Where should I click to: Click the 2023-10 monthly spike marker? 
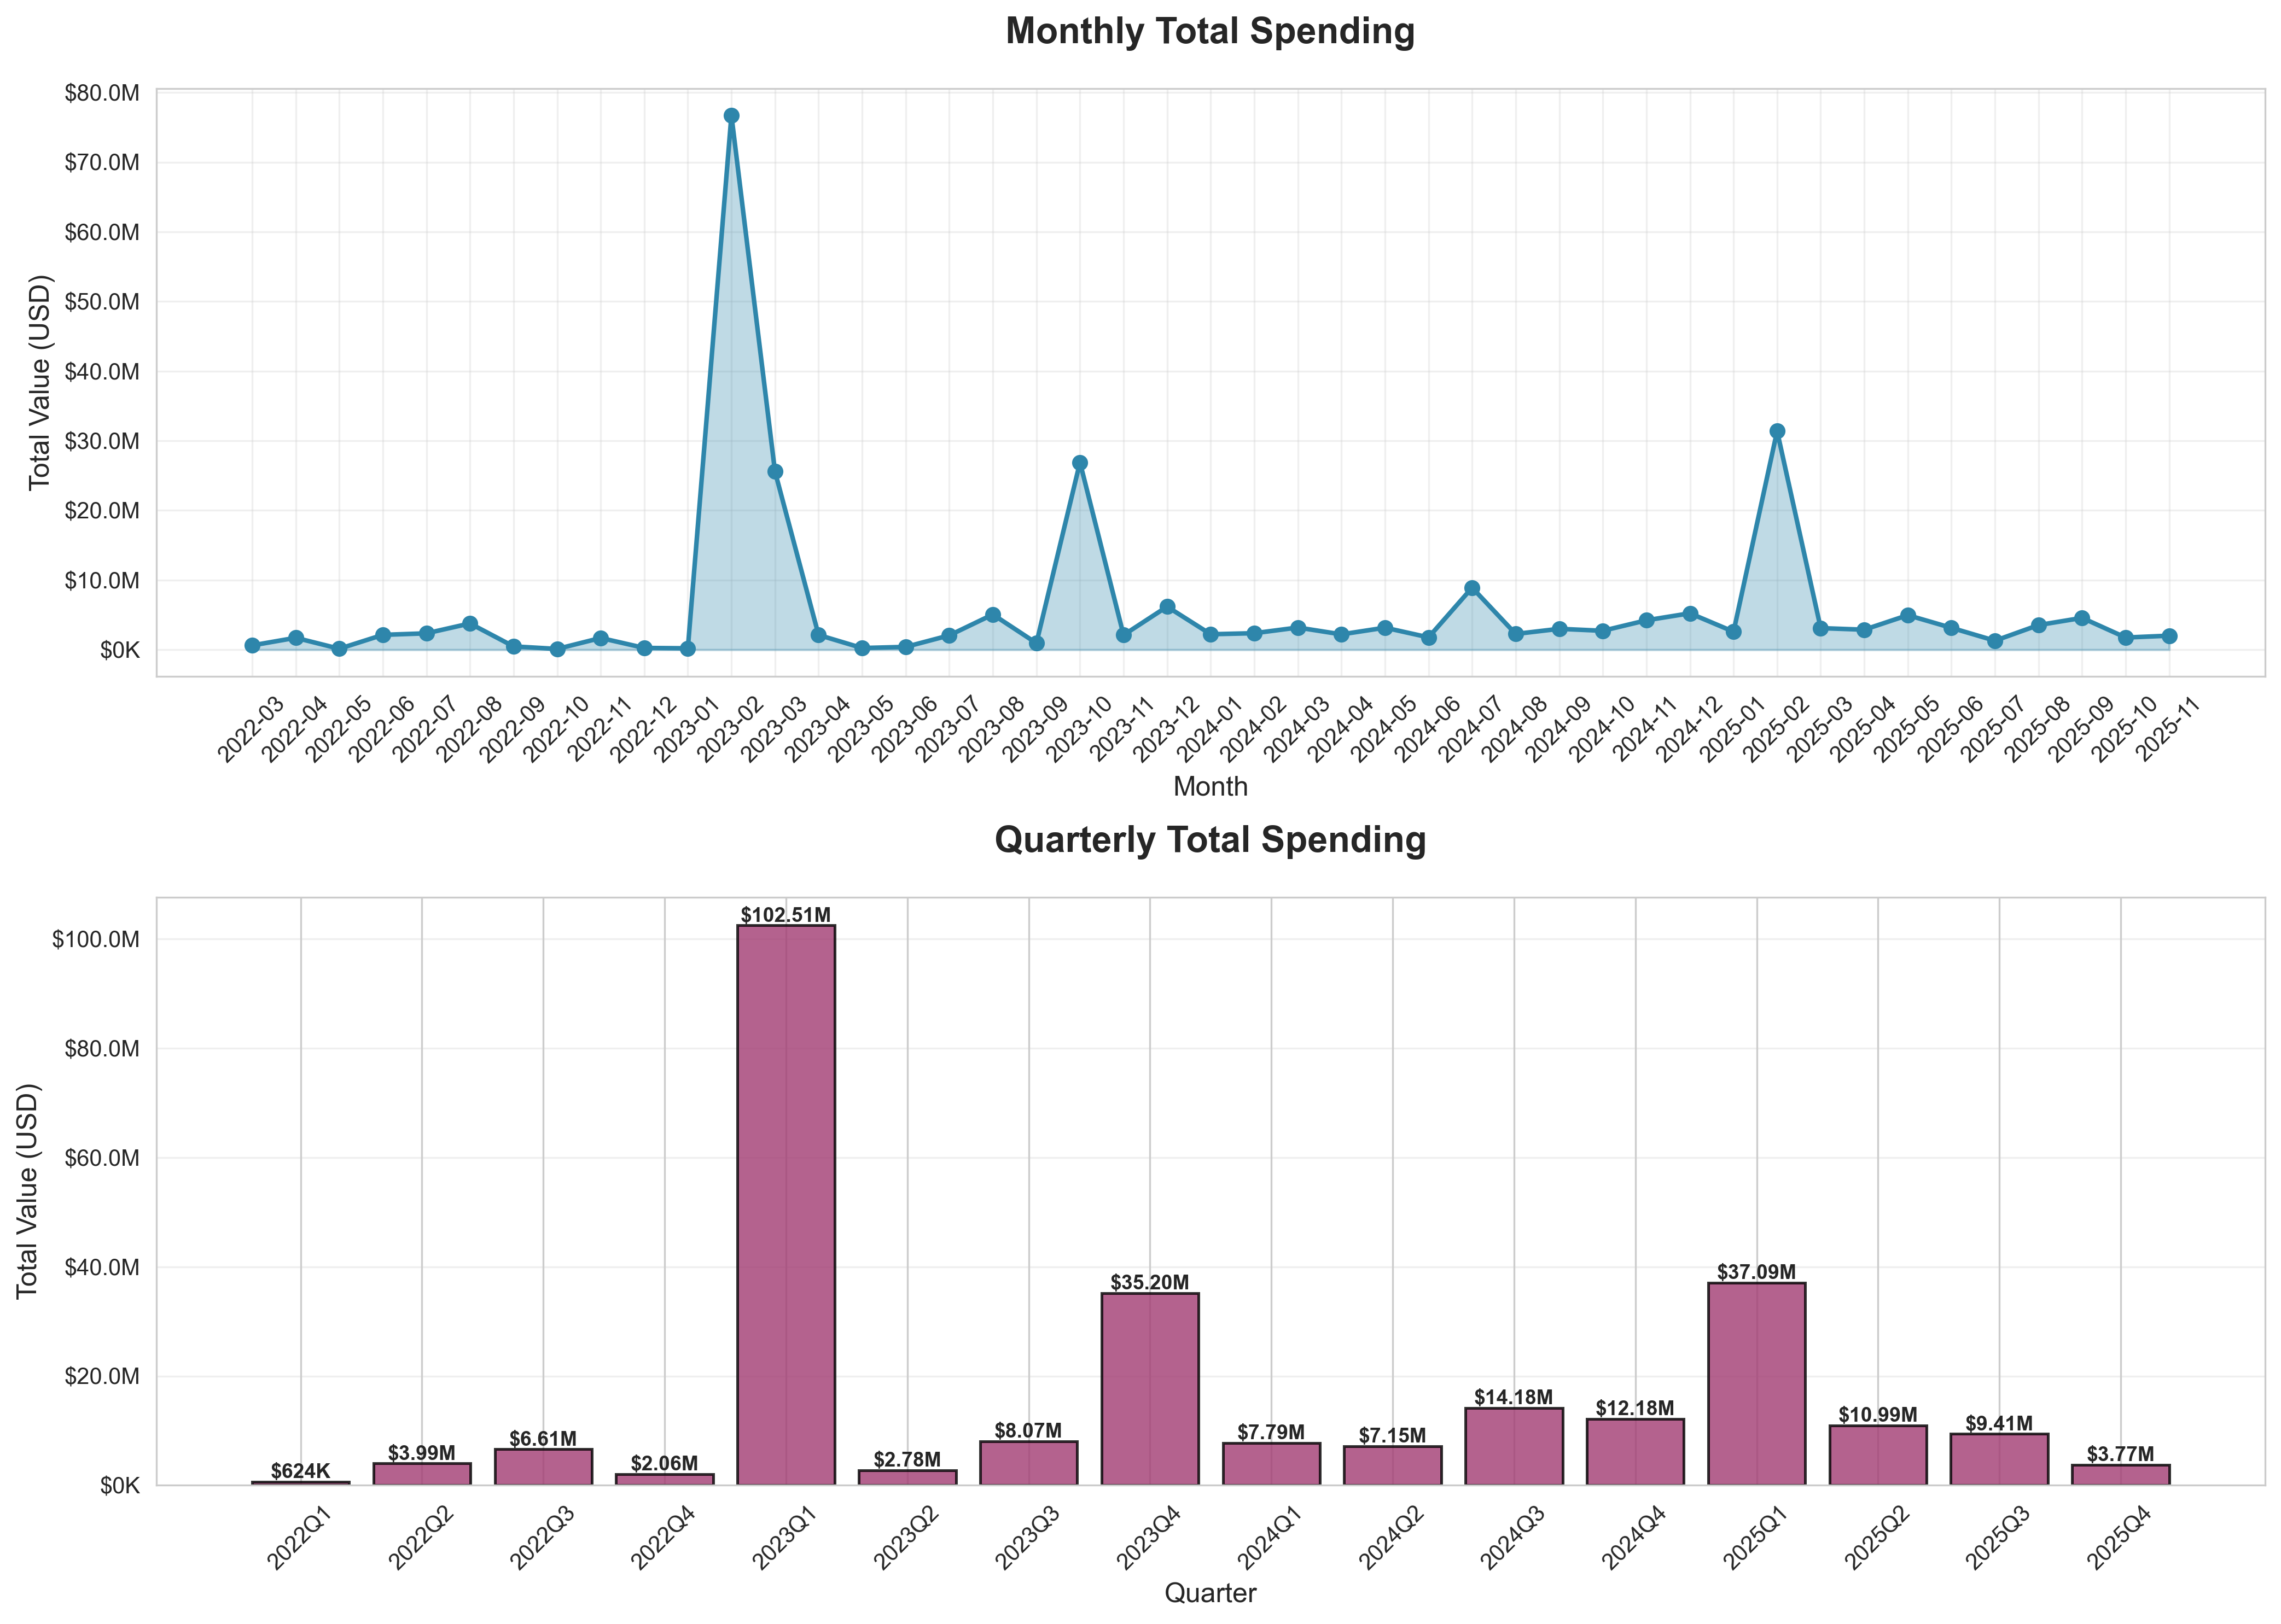pos(1079,463)
